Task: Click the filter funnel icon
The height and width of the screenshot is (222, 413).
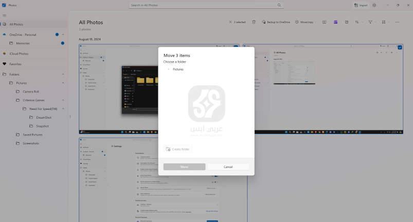Action: 370,22
